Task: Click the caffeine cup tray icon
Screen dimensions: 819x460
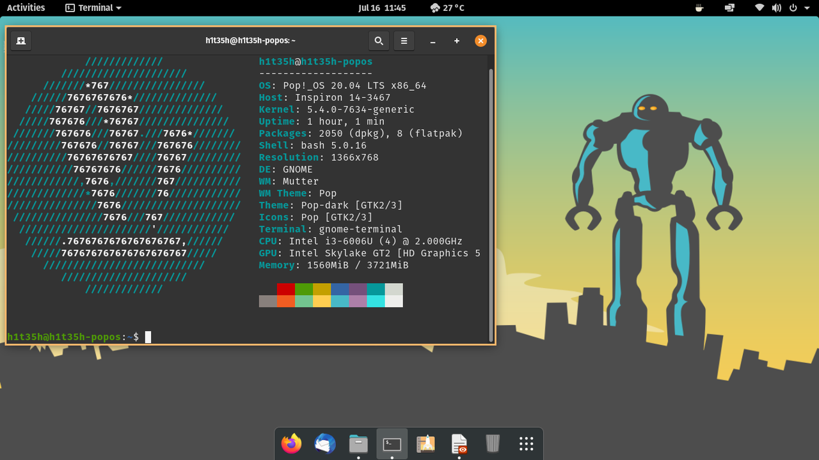Action: pos(699,8)
